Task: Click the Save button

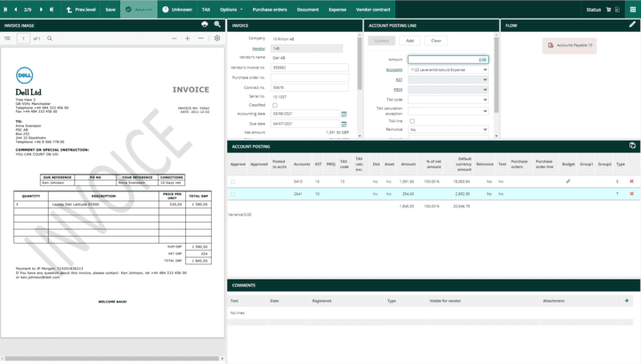Action: 110,9
